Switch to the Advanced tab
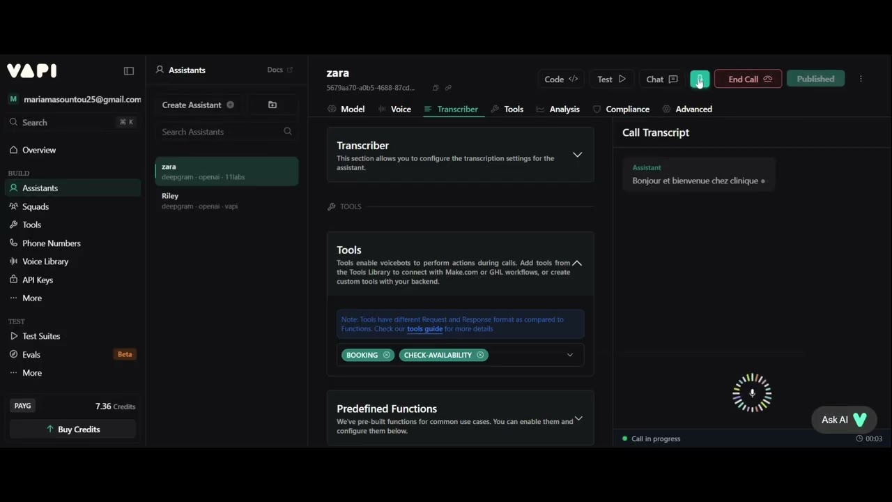The width and height of the screenshot is (892, 502). 687,109
